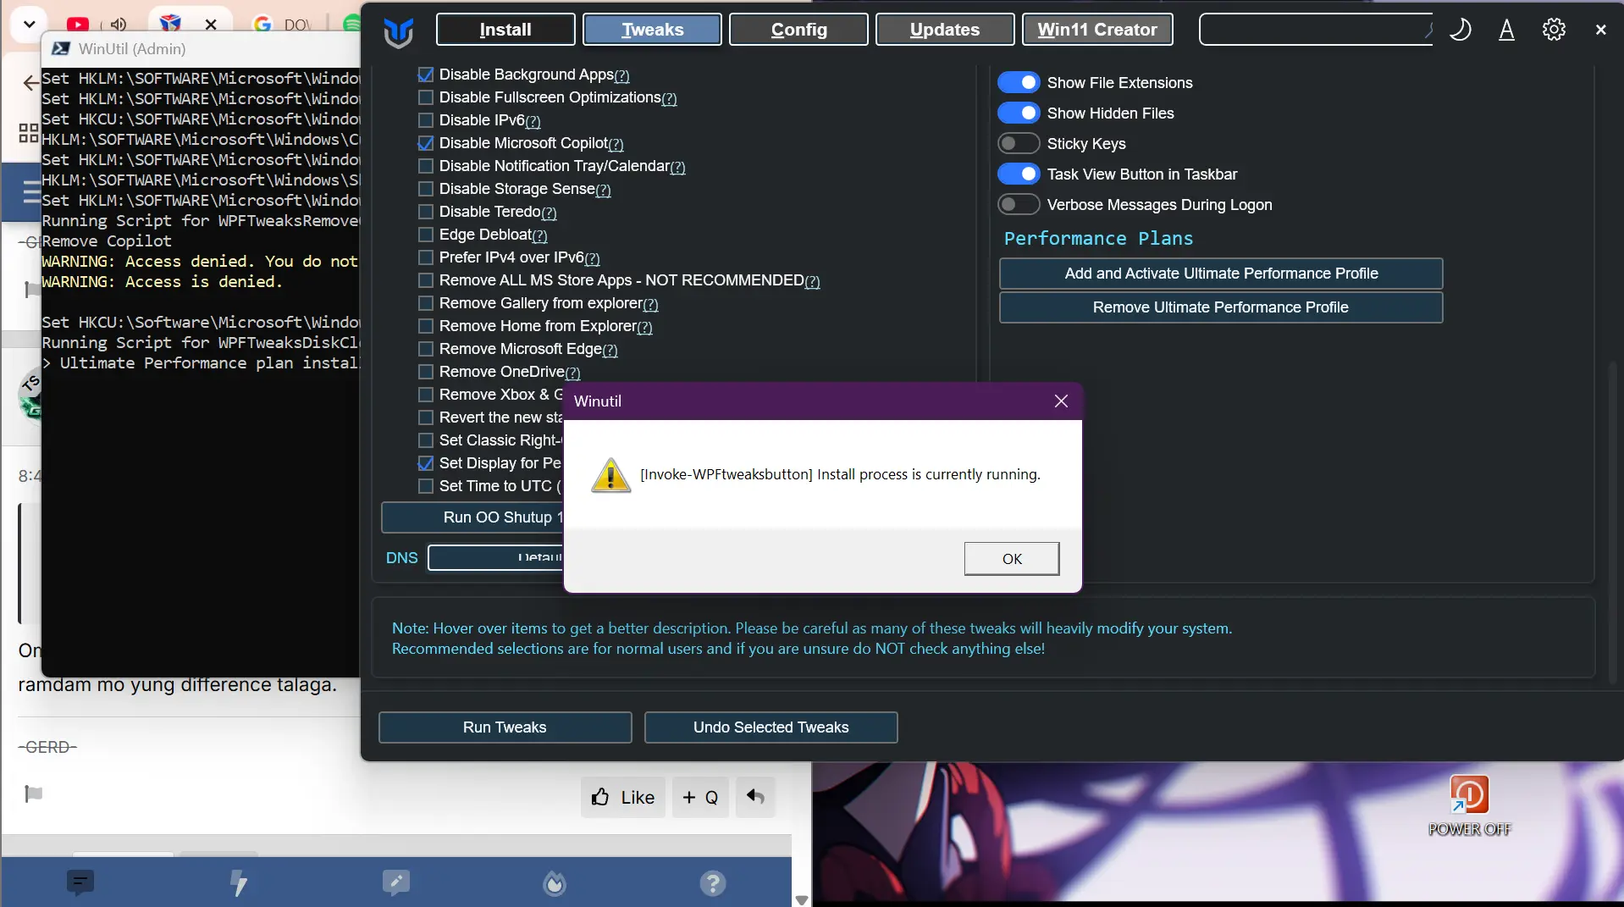Select the Tweaks tab

(652, 30)
